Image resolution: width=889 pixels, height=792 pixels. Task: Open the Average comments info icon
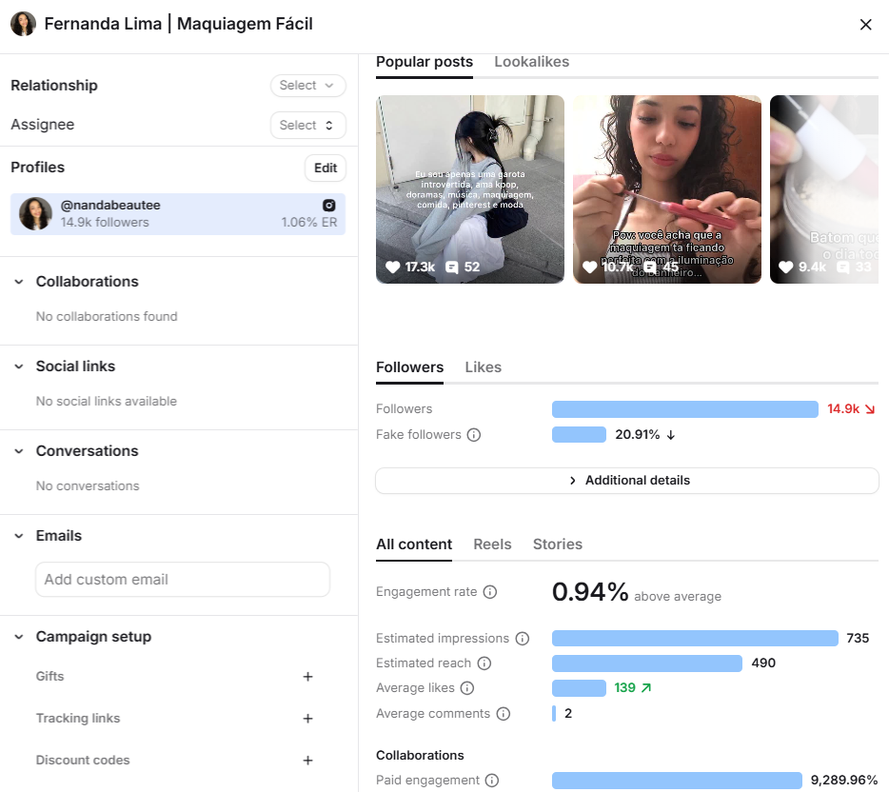(504, 714)
